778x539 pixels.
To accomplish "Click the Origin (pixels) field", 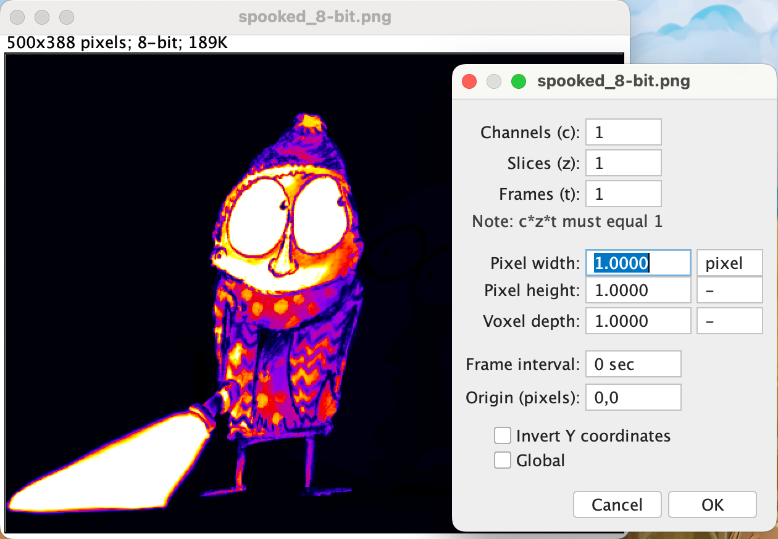I will [x=634, y=397].
